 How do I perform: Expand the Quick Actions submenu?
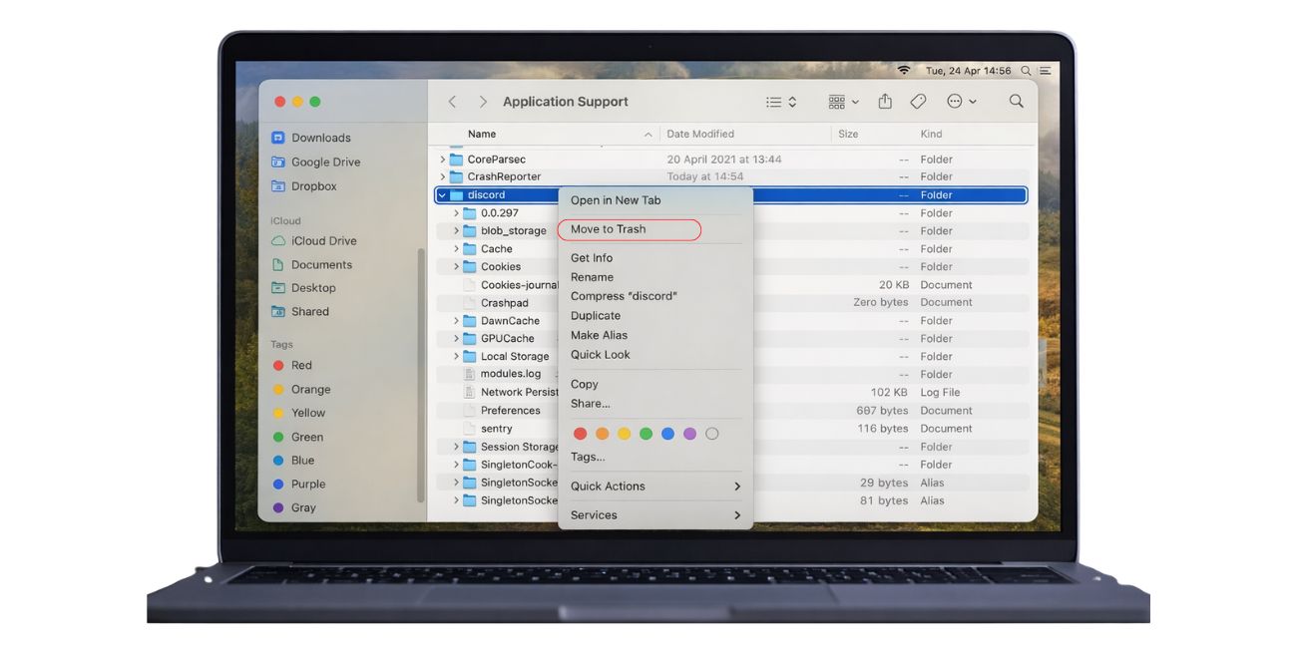[607, 486]
